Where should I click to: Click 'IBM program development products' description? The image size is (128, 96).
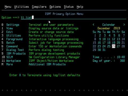coord(54,54)
